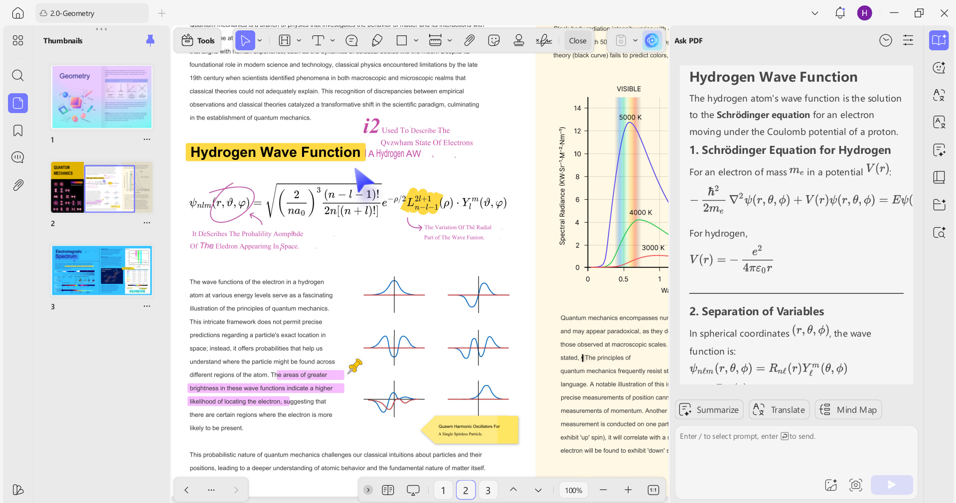956x503 pixels.
Task: Open notifications bell
Action: 840,13
